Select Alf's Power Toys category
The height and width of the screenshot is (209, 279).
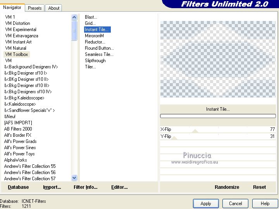[19, 154]
